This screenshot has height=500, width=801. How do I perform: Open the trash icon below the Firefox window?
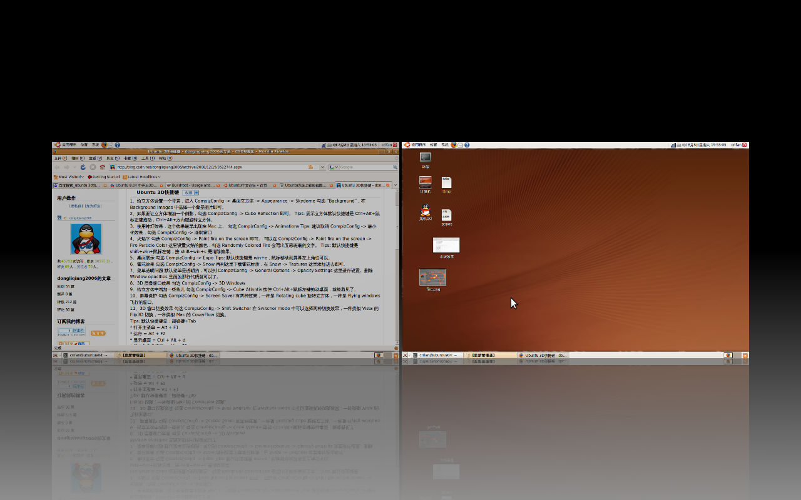pyautogui.click(x=395, y=355)
